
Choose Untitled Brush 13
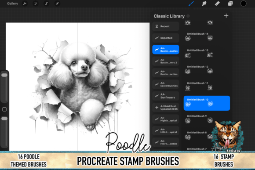(207, 53)
